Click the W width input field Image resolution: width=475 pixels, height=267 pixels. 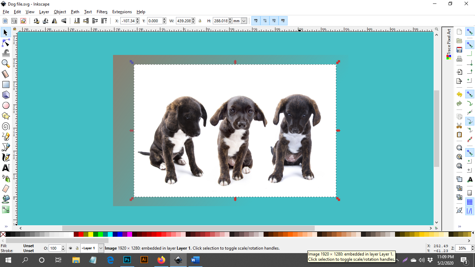pyautogui.click(x=184, y=21)
